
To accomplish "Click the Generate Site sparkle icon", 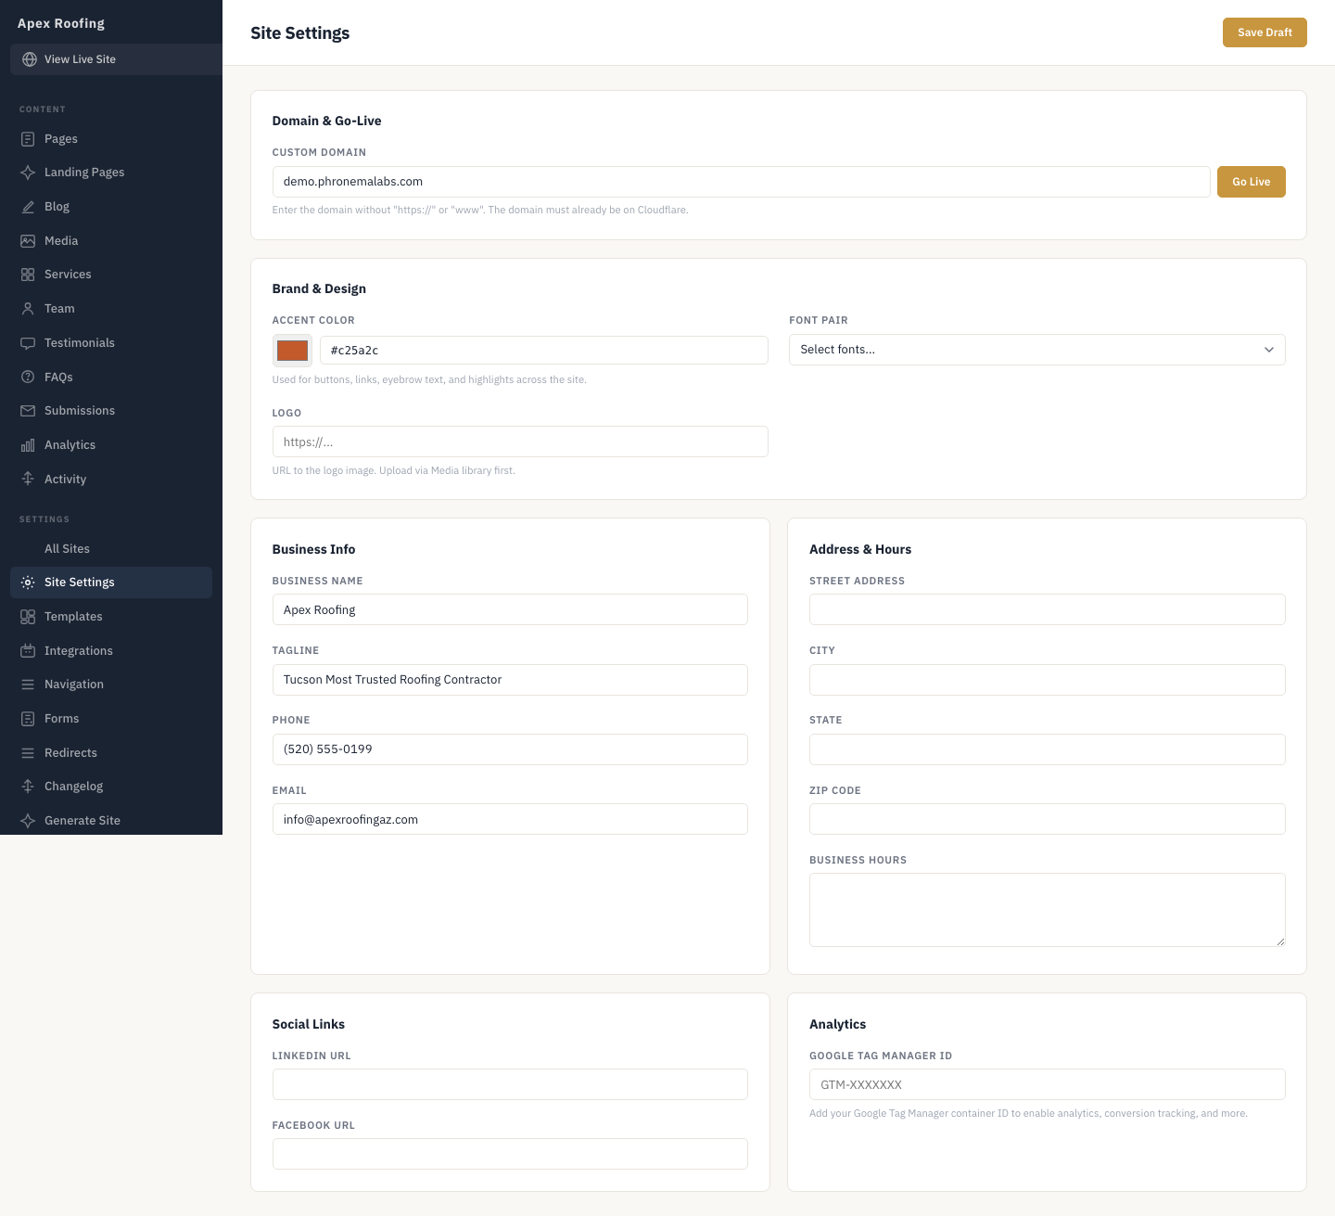I will [28, 821].
